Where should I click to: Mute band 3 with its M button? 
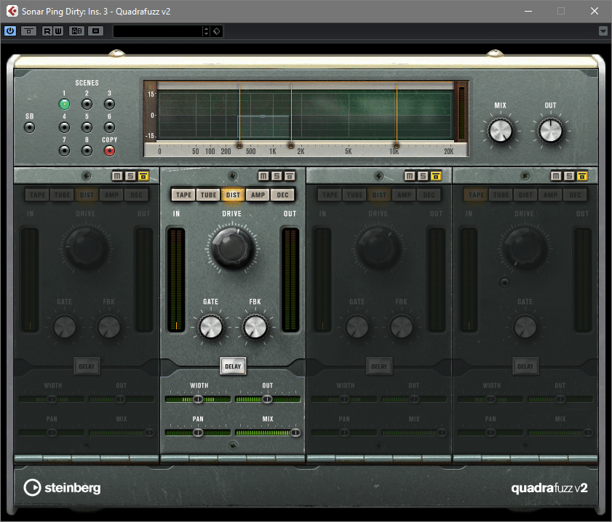[x=410, y=176]
